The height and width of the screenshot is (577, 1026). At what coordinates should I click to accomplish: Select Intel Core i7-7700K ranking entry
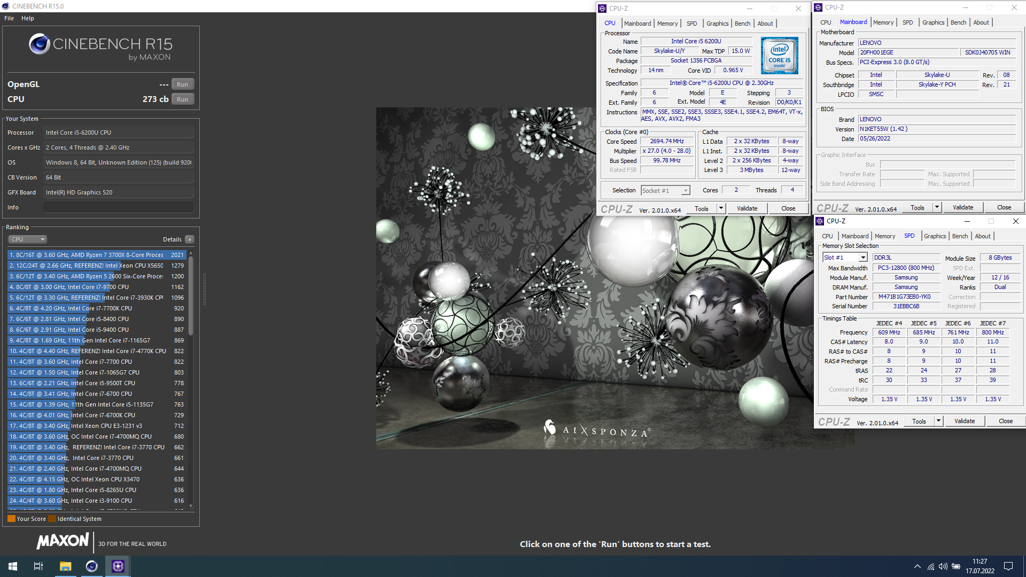tap(97, 308)
